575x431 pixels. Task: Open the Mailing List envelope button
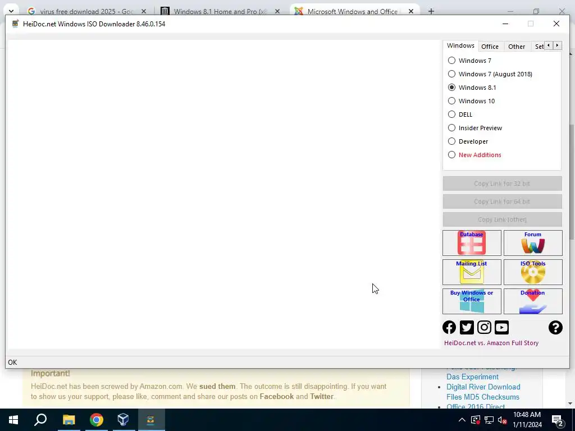(x=472, y=272)
